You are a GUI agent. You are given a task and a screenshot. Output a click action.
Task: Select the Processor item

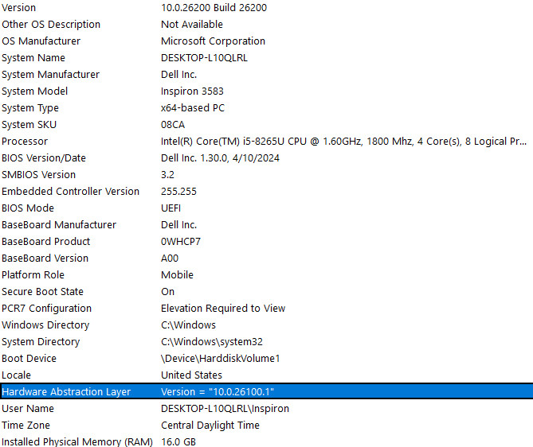click(25, 141)
